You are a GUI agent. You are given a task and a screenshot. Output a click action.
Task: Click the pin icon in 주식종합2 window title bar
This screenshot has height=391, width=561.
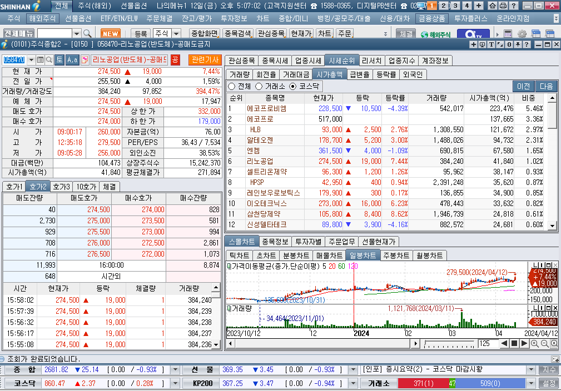click(x=518, y=44)
